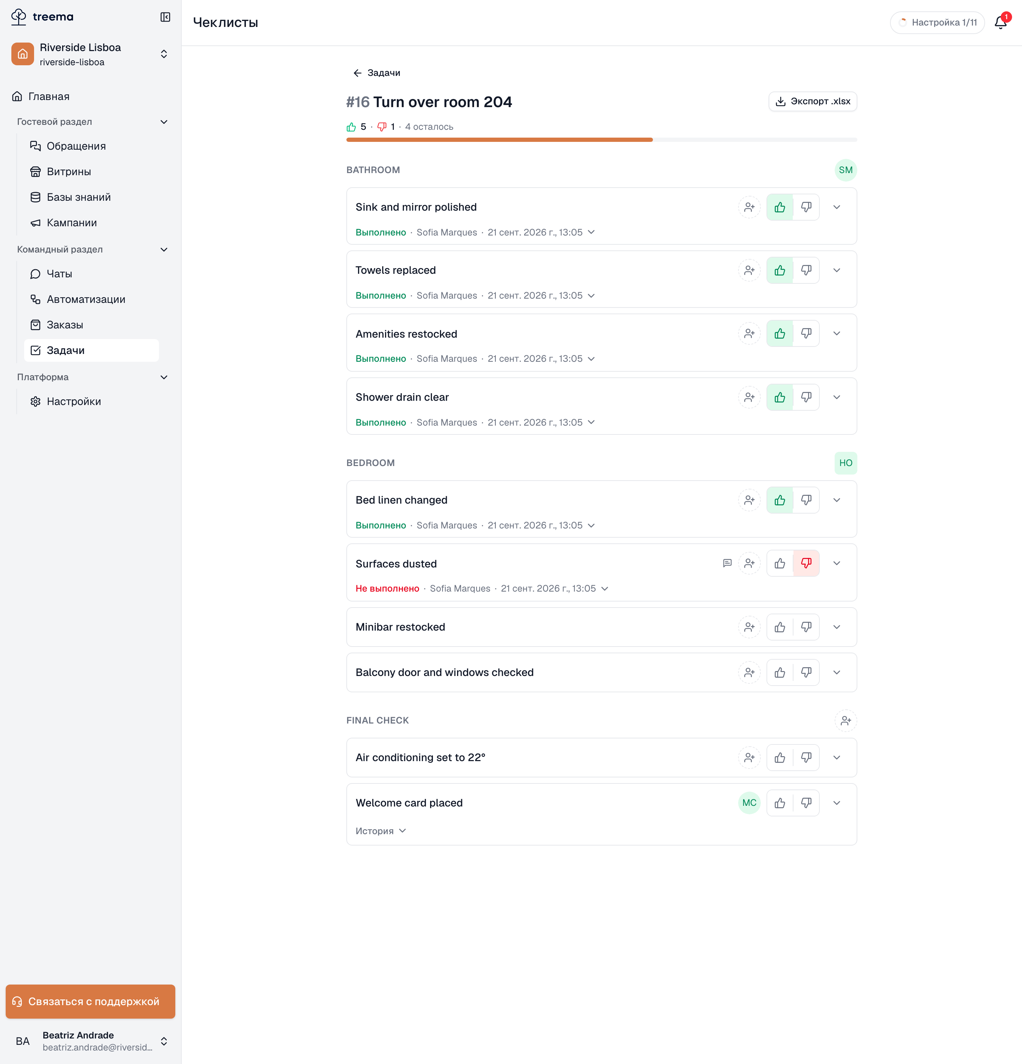Open the Beatriz Andrade account menu
The height and width of the screenshot is (1064, 1022).
pyautogui.click(x=91, y=1041)
